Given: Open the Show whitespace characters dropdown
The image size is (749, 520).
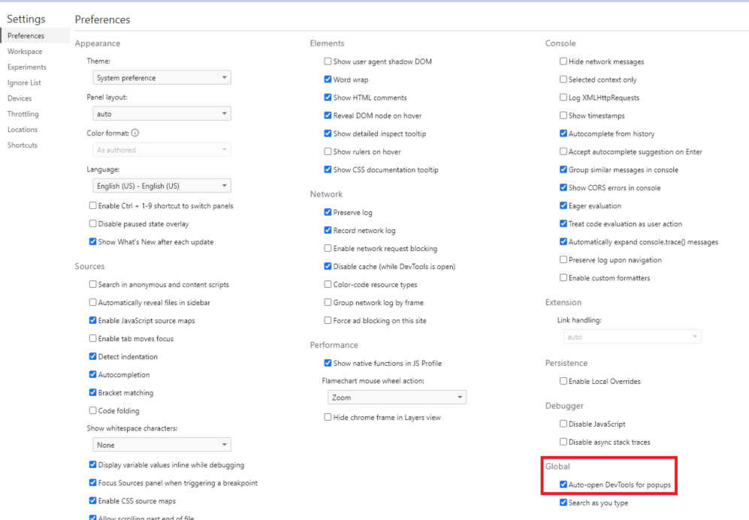Looking at the screenshot, I should [x=161, y=444].
